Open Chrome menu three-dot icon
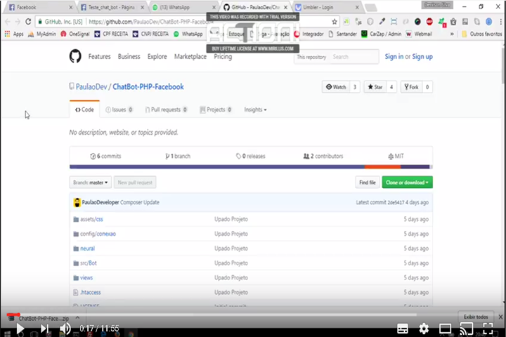 [500, 22]
